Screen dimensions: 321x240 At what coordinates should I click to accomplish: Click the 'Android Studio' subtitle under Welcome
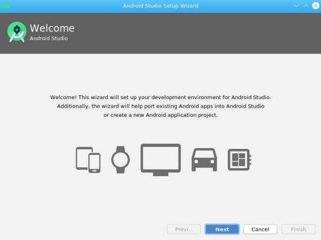pyautogui.click(x=49, y=38)
